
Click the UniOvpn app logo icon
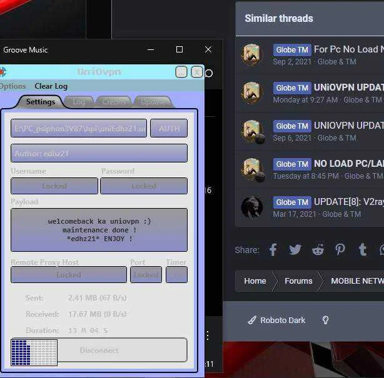coord(3,72)
